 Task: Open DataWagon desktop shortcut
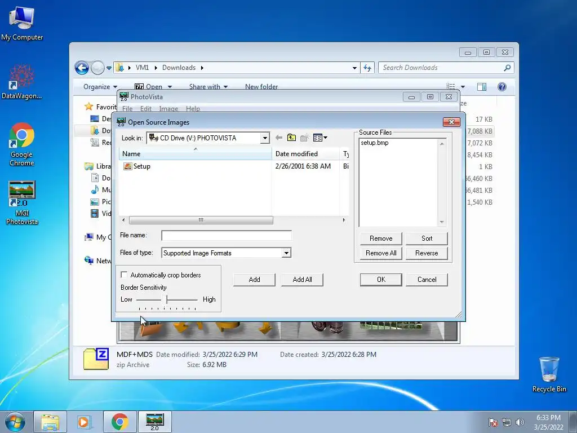pyautogui.click(x=22, y=82)
